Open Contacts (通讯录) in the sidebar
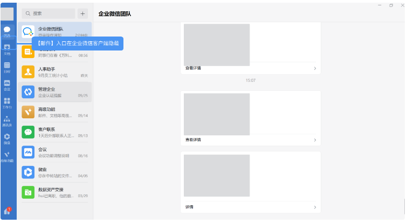The width and height of the screenshot is (407, 224). click(x=7, y=120)
